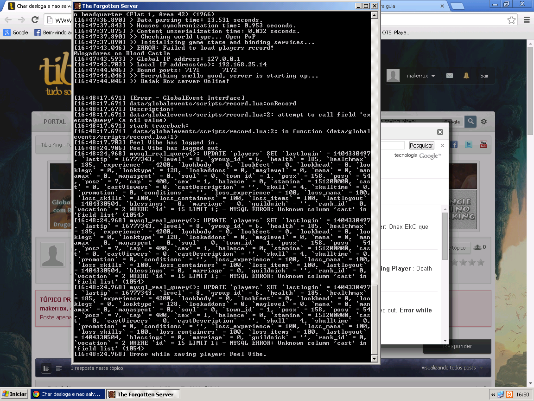The image size is (534, 401).
Task: Open the 'ing Player : Death' search result
Action: point(406,269)
